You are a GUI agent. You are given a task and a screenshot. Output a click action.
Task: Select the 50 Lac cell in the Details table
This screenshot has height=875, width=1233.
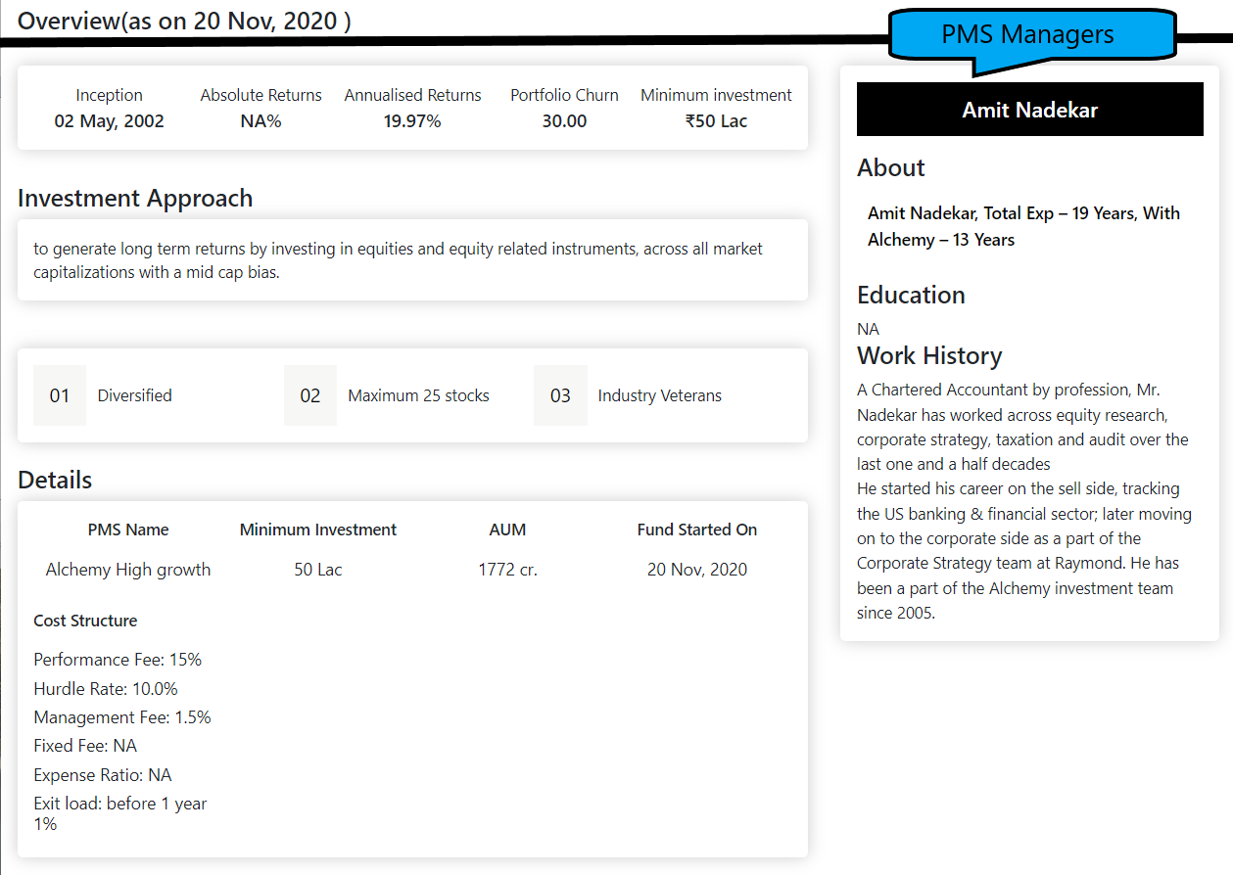[x=318, y=570]
